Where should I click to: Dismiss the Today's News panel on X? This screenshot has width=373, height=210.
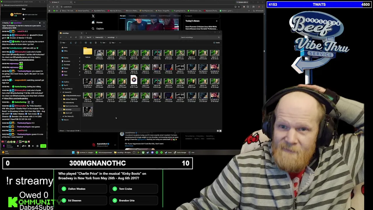click(217, 21)
